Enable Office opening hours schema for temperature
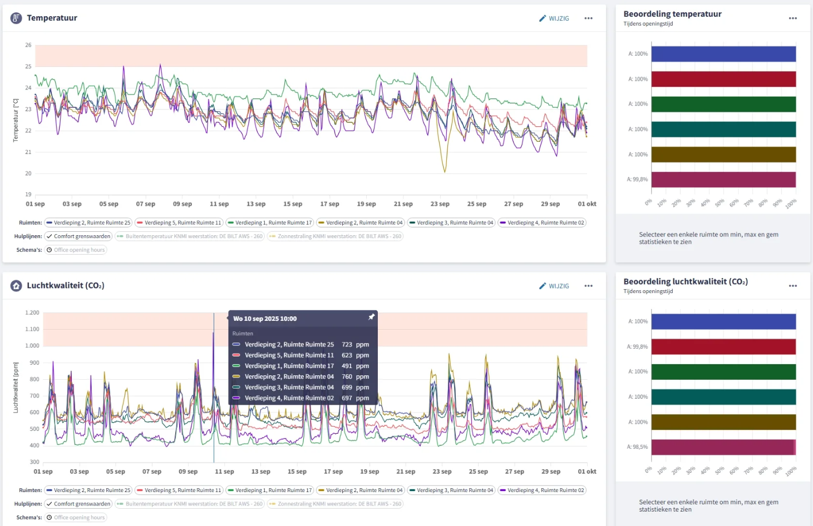This screenshot has height=526, width=813. pyautogui.click(x=76, y=250)
